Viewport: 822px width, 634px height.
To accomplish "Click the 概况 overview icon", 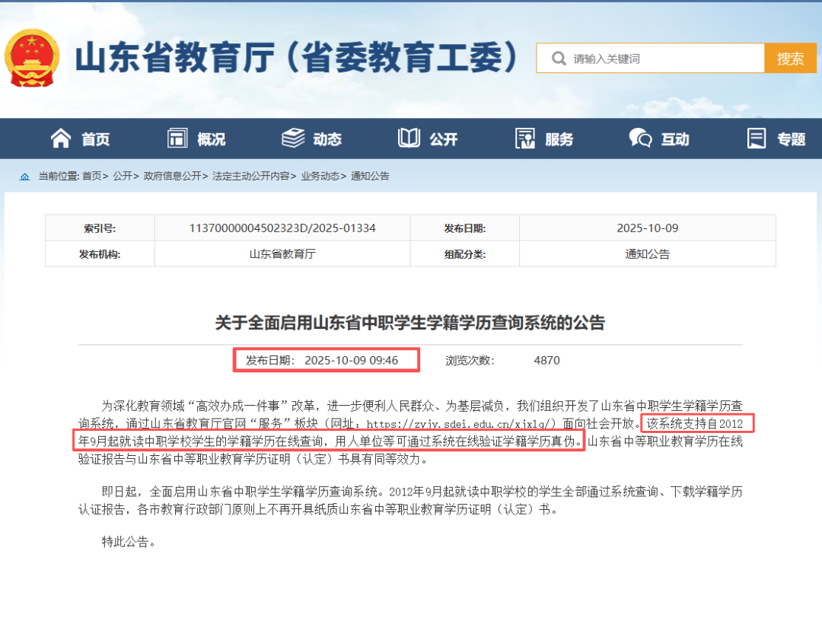I will click(177, 138).
